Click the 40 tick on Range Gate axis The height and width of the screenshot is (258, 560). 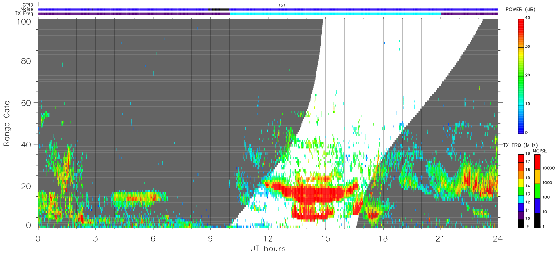point(26,144)
